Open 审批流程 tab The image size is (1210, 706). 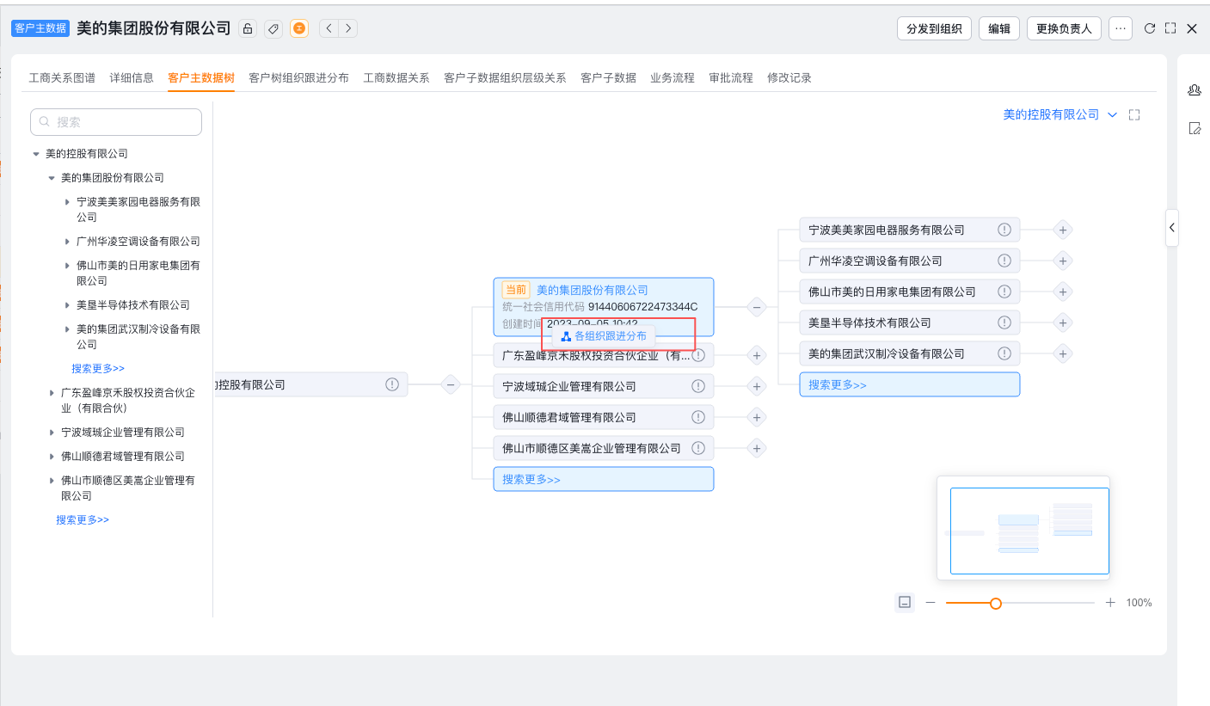731,77
